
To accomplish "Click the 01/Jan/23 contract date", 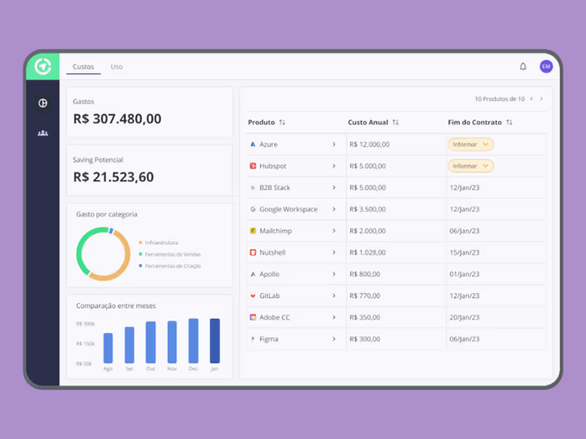I will point(464,274).
